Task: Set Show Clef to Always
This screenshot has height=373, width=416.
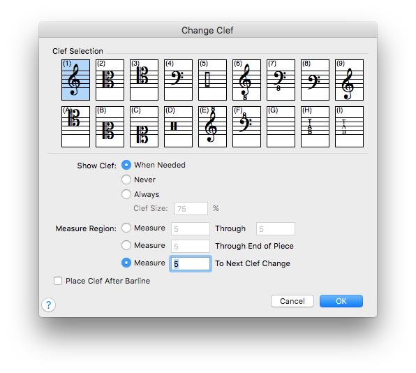Action: coord(126,194)
